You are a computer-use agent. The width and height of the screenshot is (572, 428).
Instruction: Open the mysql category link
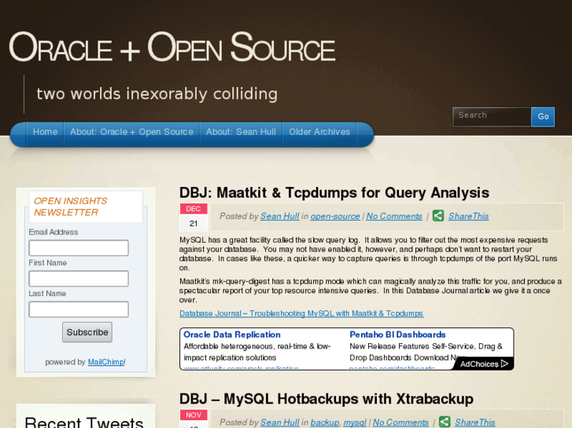[355, 423]
